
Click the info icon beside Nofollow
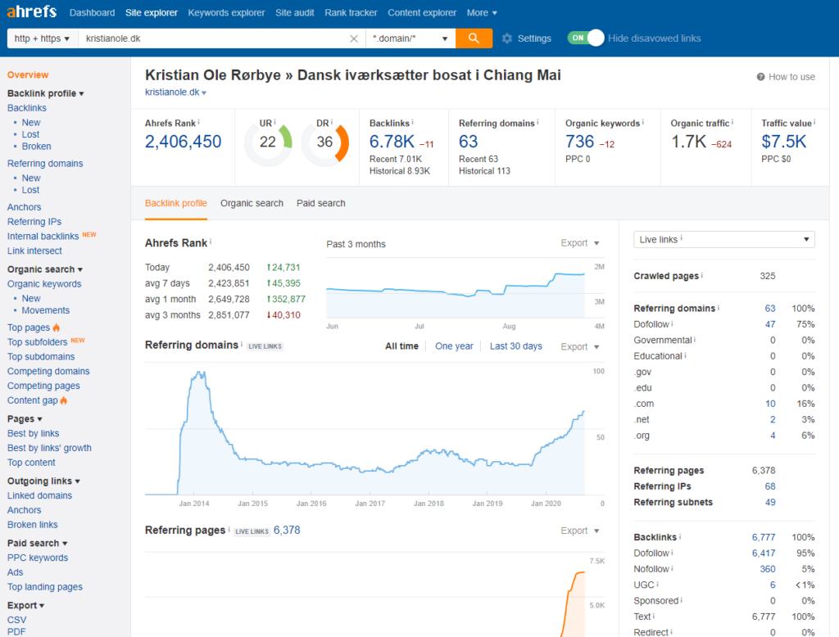[673, 568]
